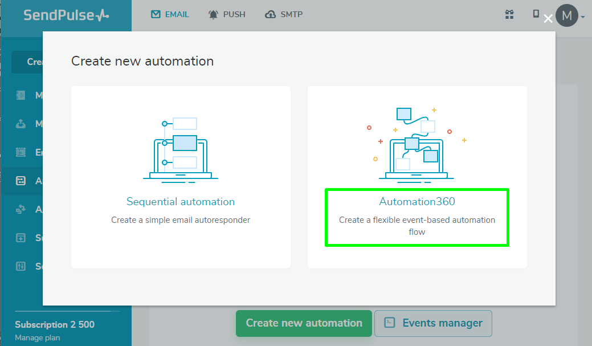Open the gift box icon in header
Screen dimensions: 592x346
[x=509, y=14]
